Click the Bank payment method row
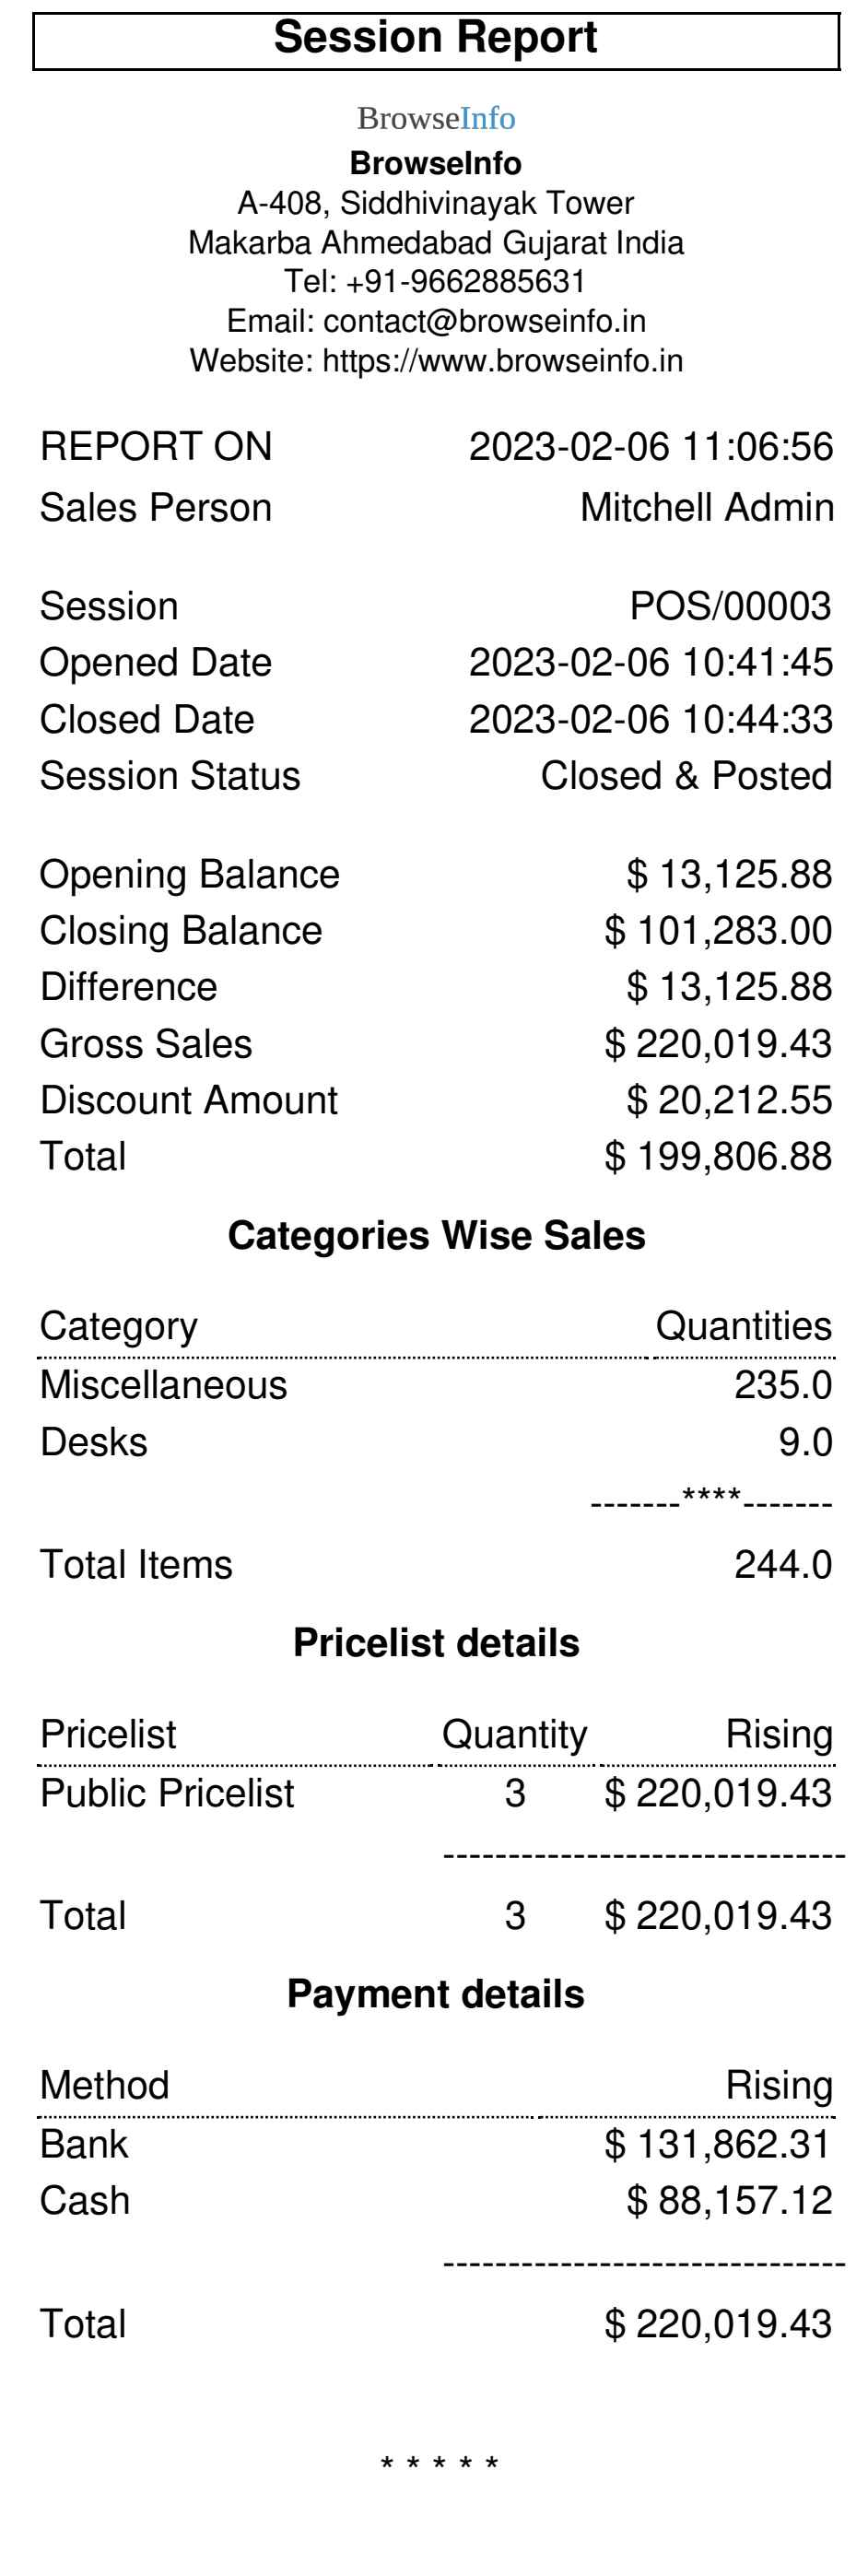Image resolution: width=868 pixels, height=2576 pixels. click(x=436, y=2145)
